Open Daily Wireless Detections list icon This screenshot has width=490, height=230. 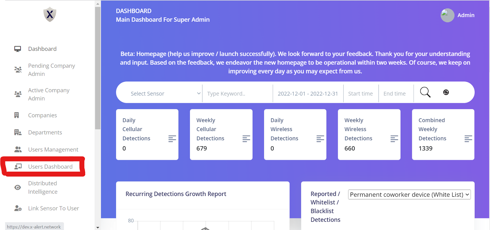(320, 139)
